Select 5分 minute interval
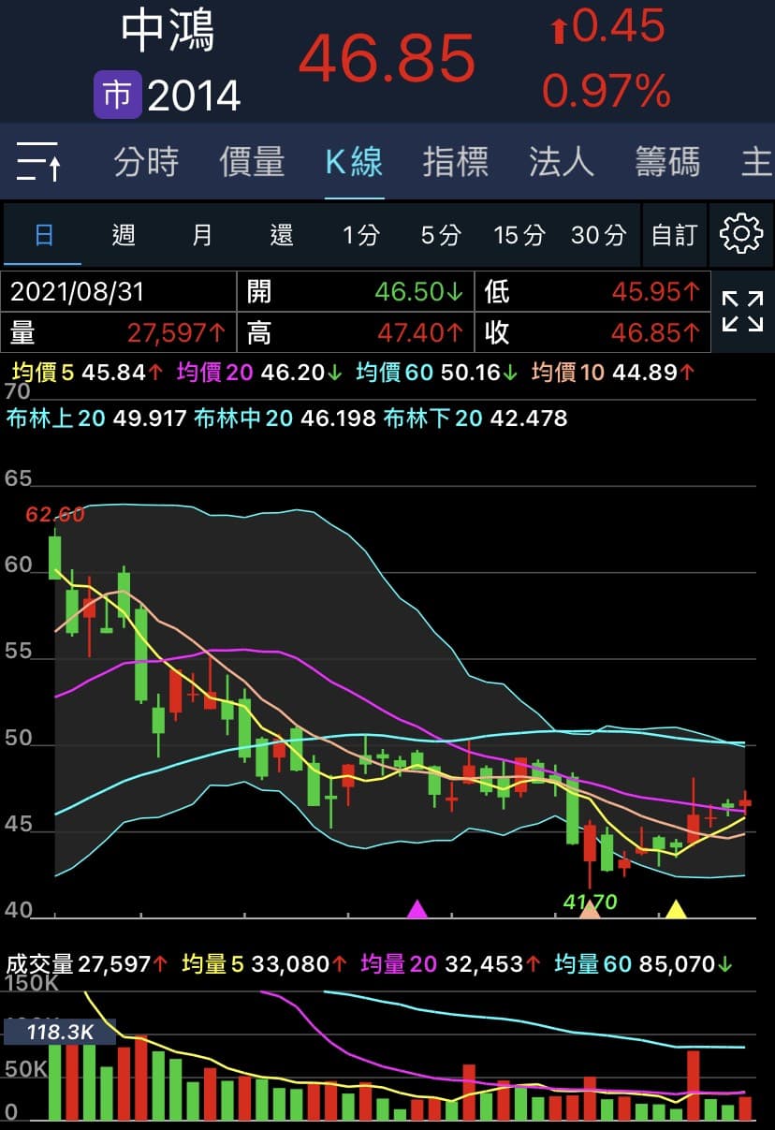Screen dimensions: 775x1130 440,234
